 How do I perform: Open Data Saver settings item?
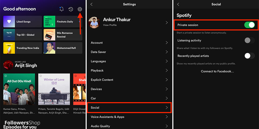129,52
